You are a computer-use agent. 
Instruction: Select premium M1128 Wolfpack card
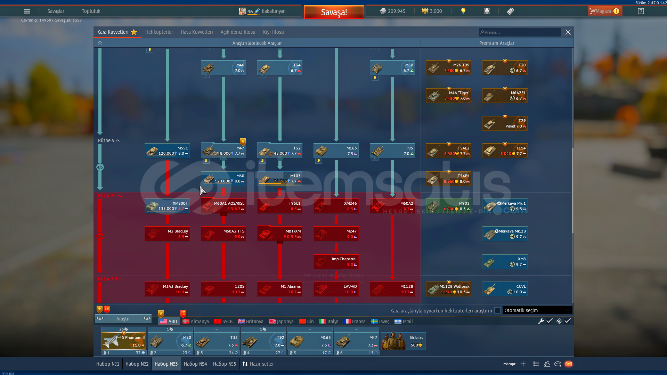point(449,289)
